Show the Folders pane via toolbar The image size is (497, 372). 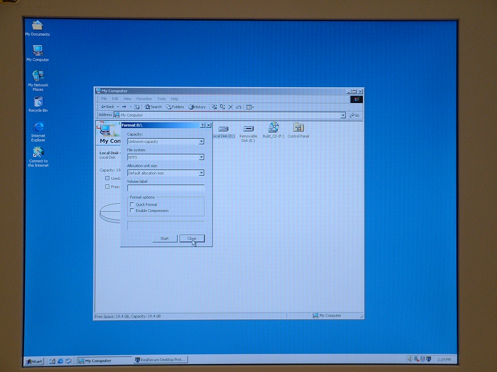[x=175, y=107]
